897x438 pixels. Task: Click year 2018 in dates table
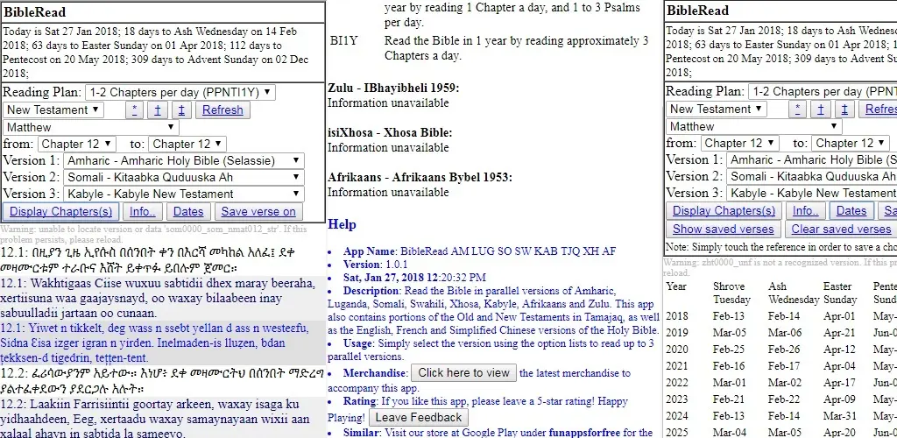677,316
